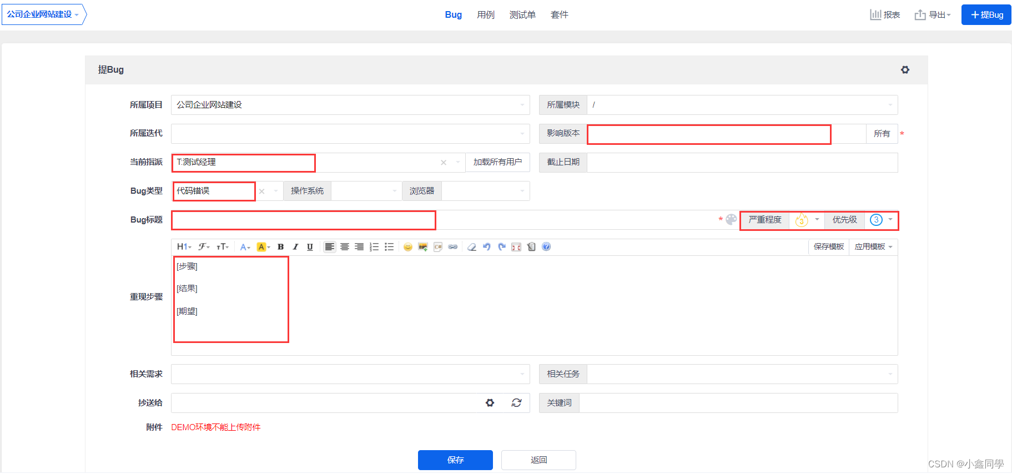Insert numbered list in editor
Viewport: 1012px width, 474px height.
pos(374,247)
